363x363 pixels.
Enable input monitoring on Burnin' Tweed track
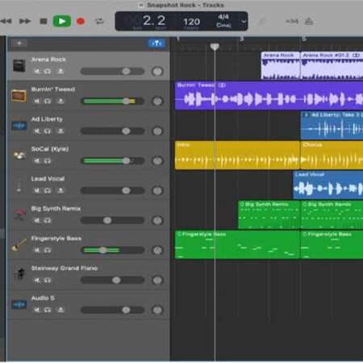[60, 101]
